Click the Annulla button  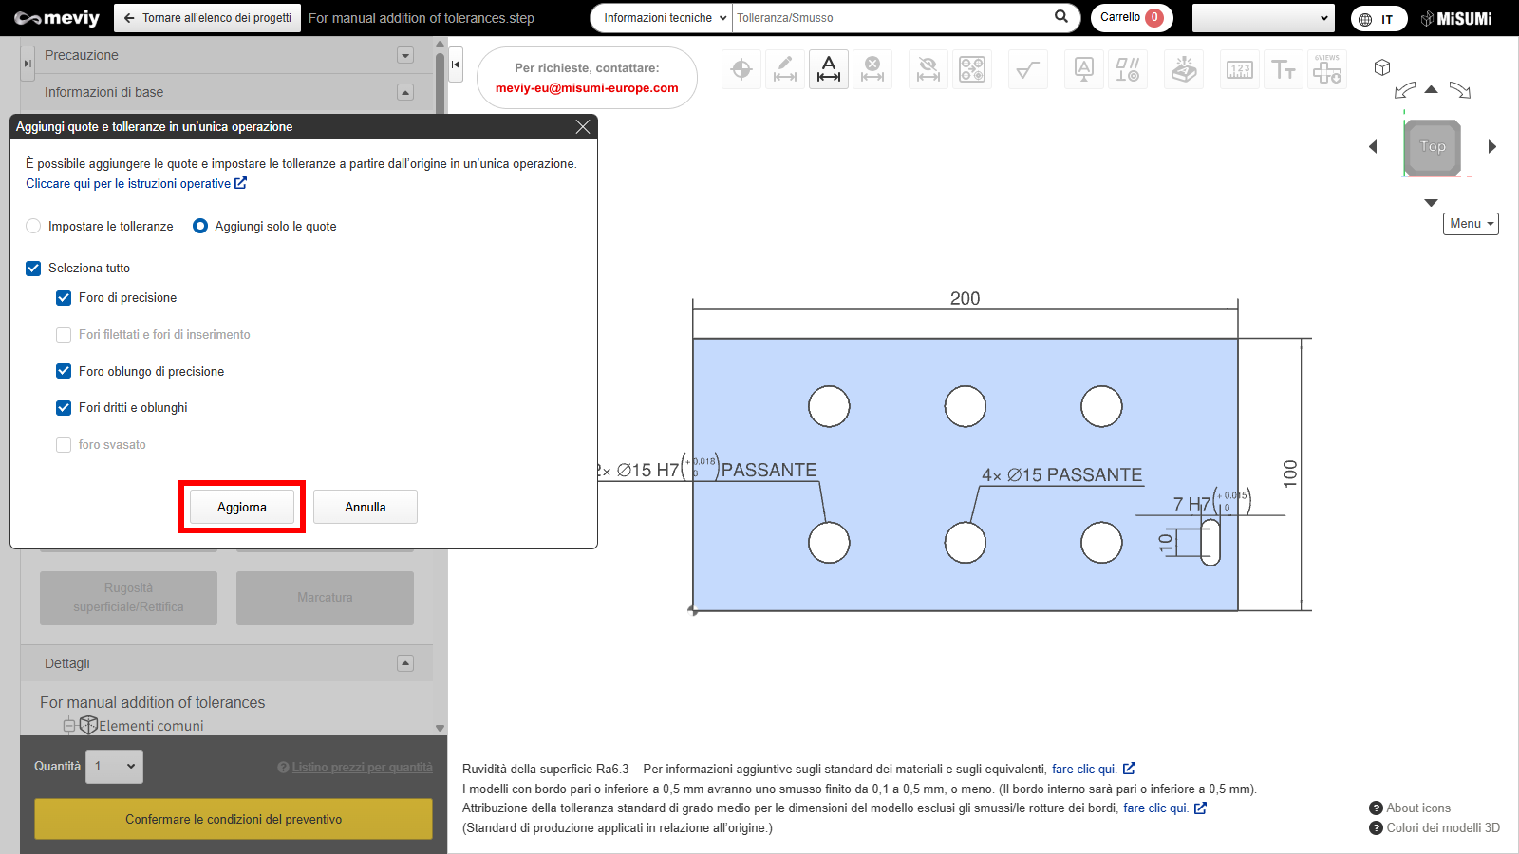pyautogui.click(x=365, y=507)
